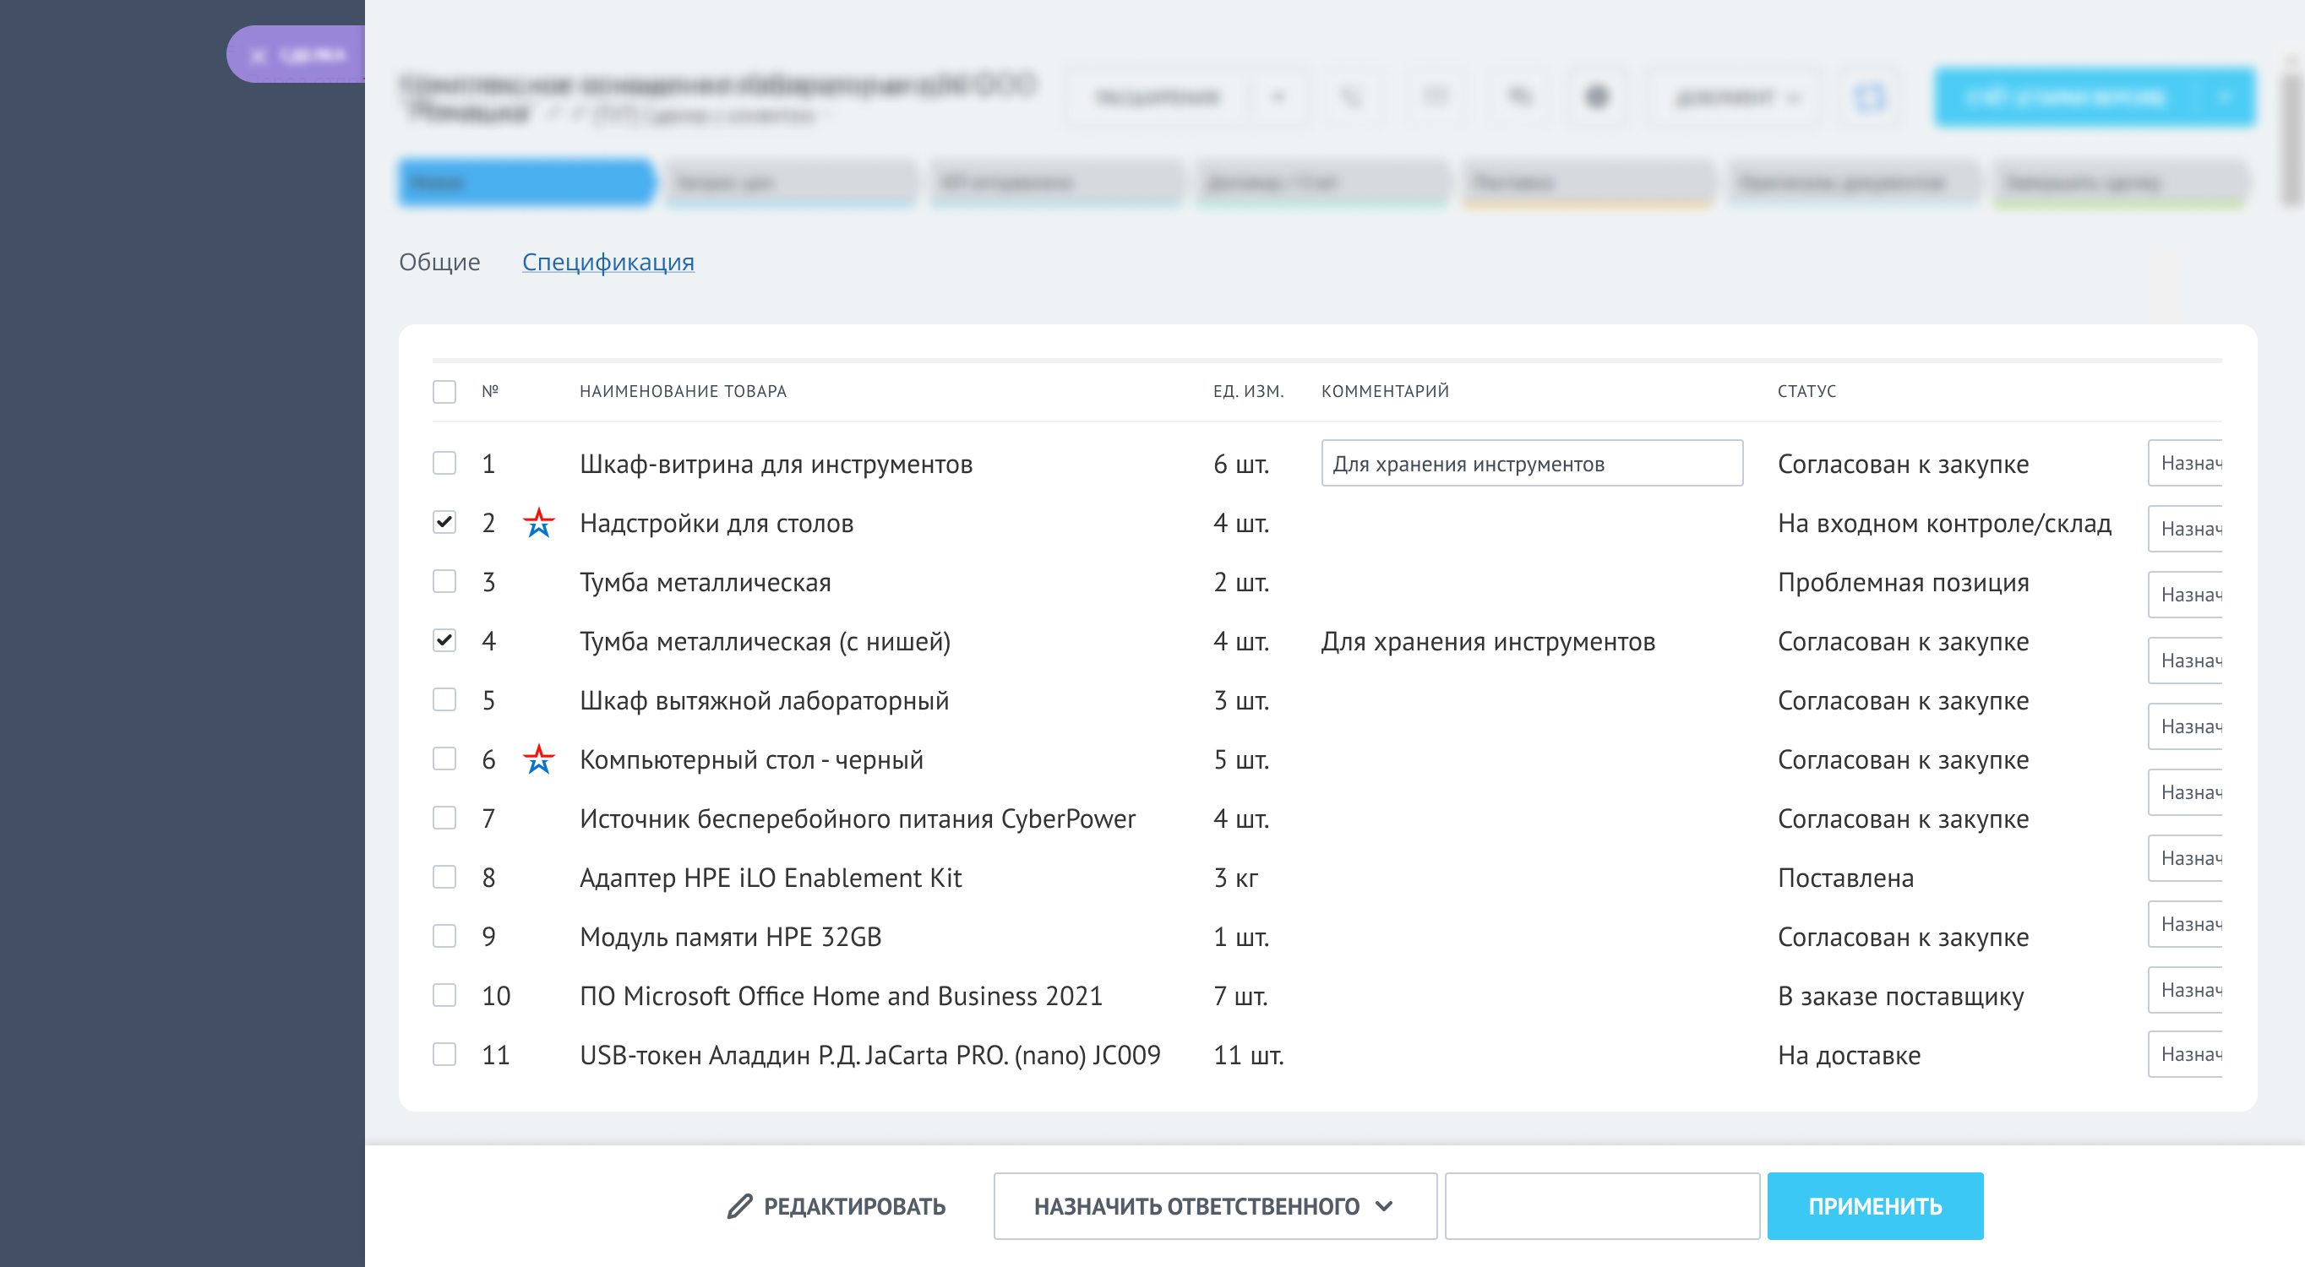
Task: Expand the Назначить ответственного dropdown
Action: point(1214,1205)
